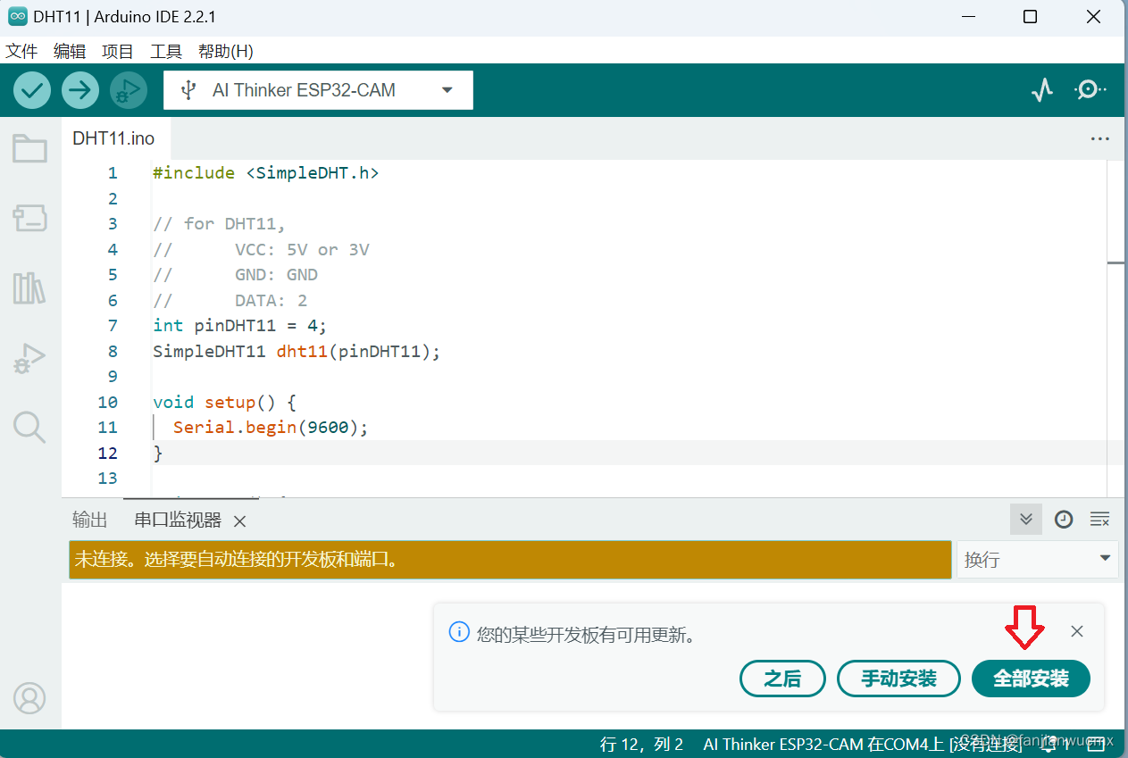1128x758 pixels.
Task: Click the comment GND: GND
Action: click(x=276, y=275)
